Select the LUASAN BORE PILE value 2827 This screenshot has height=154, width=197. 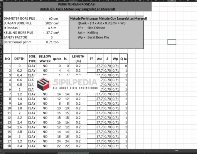coord(49,23)
